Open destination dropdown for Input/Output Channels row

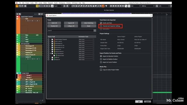pos(86,39)
